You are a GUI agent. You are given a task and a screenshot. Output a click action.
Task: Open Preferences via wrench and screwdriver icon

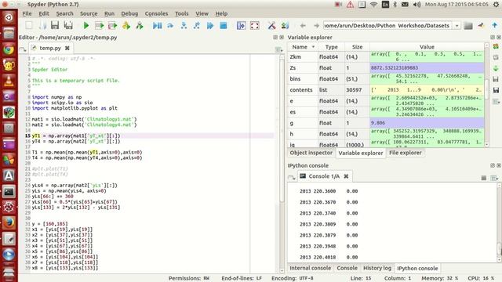coord(272,25)
